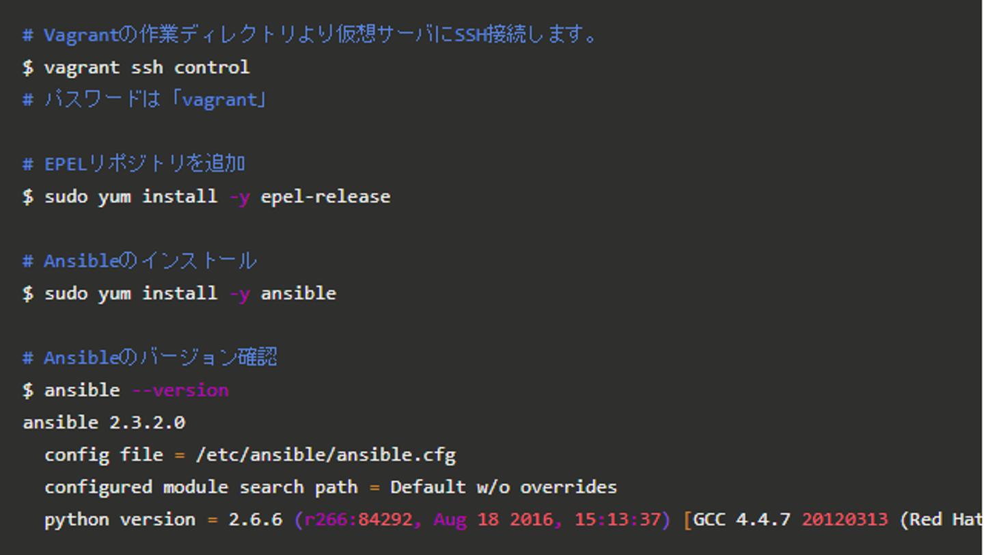Image resolution: width=984 pixels, height=555 pixels.
Task: Click the 'vagrant ssh control' command line
Action: (147, 67)
